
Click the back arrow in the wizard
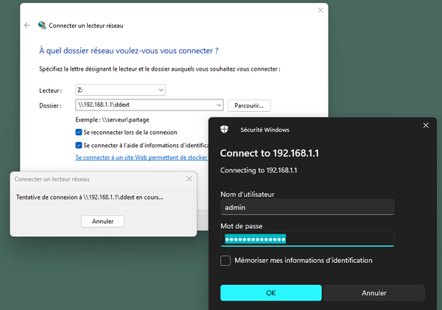27,25
